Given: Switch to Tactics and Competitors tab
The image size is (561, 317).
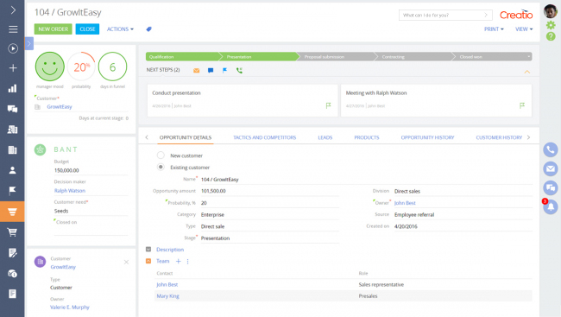Looking at the screenshot, I should pos(265,137).
